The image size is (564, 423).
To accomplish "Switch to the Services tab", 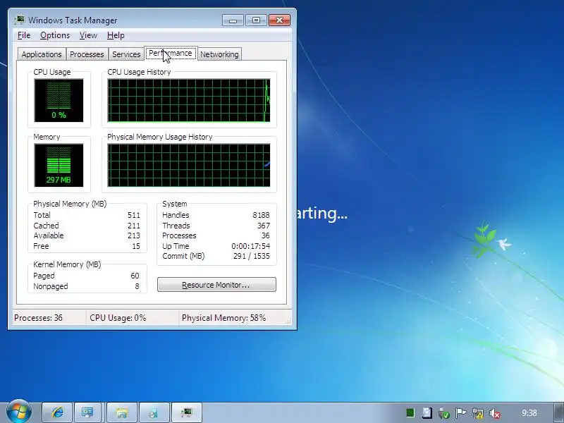I will click(126, 54).
